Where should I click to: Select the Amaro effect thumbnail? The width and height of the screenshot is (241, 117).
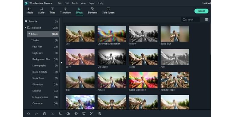[x=112, y=80]
